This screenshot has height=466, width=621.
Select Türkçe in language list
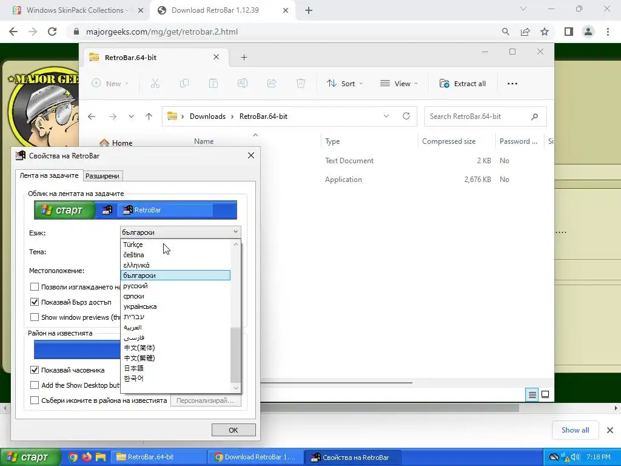pos(175,245)
